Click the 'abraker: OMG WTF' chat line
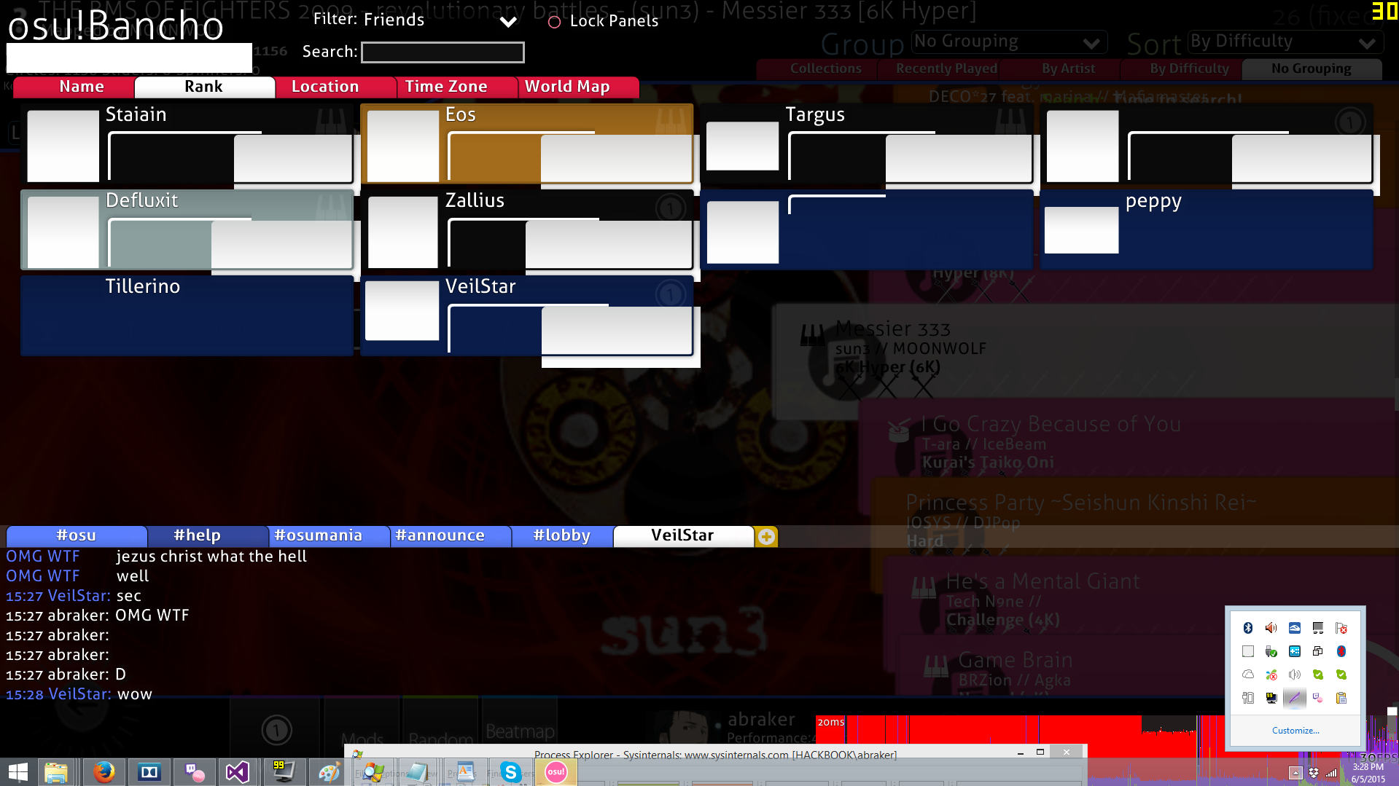The width and height of the screenshot is (1399, 786). point(98,616)
